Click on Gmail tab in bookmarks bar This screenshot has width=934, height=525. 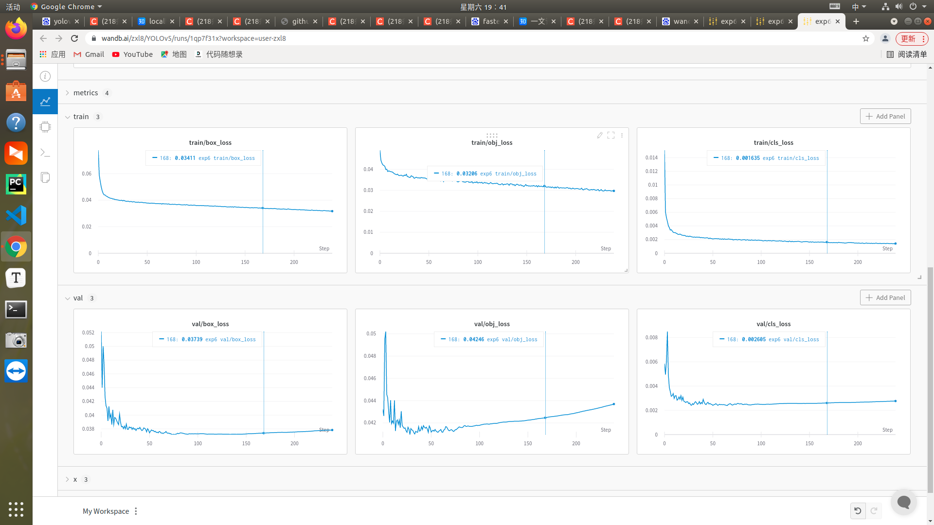pos(89,54)
